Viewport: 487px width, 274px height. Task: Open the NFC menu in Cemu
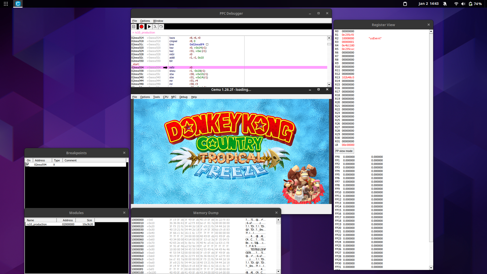[174, 97]
